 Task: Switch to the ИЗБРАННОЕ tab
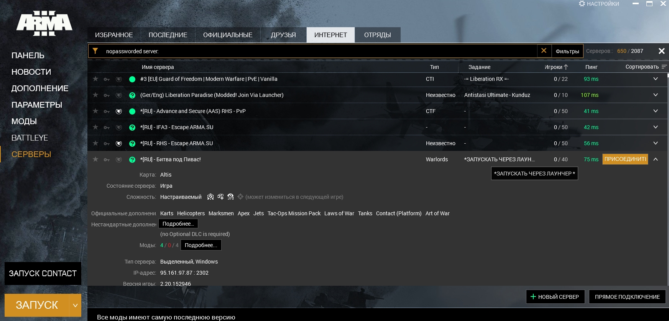click(x=114, y=35)
